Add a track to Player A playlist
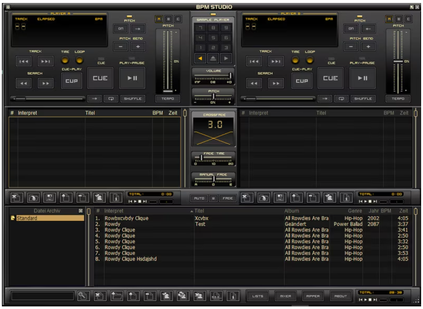 coord(66,198)
